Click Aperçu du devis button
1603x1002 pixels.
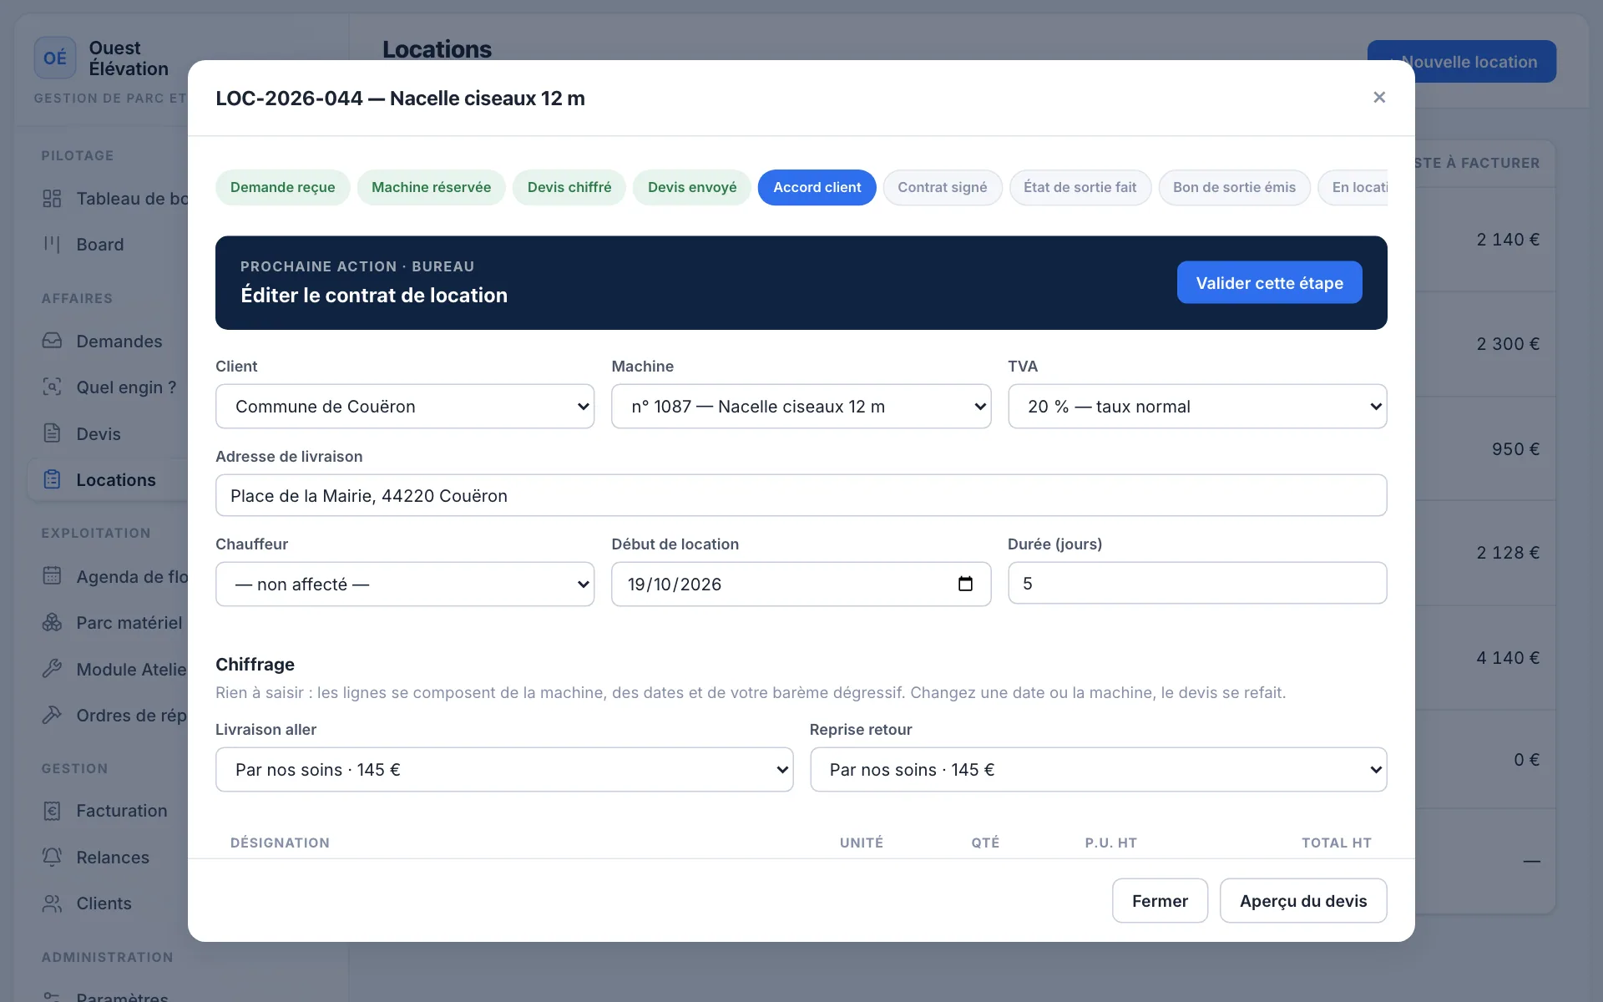click(x=1303, y=901)
